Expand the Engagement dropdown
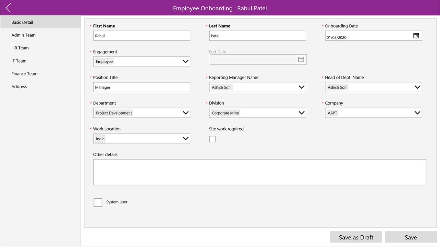Image resolution: width=440 pixels, height=247 pixels. tap(186, 61)
